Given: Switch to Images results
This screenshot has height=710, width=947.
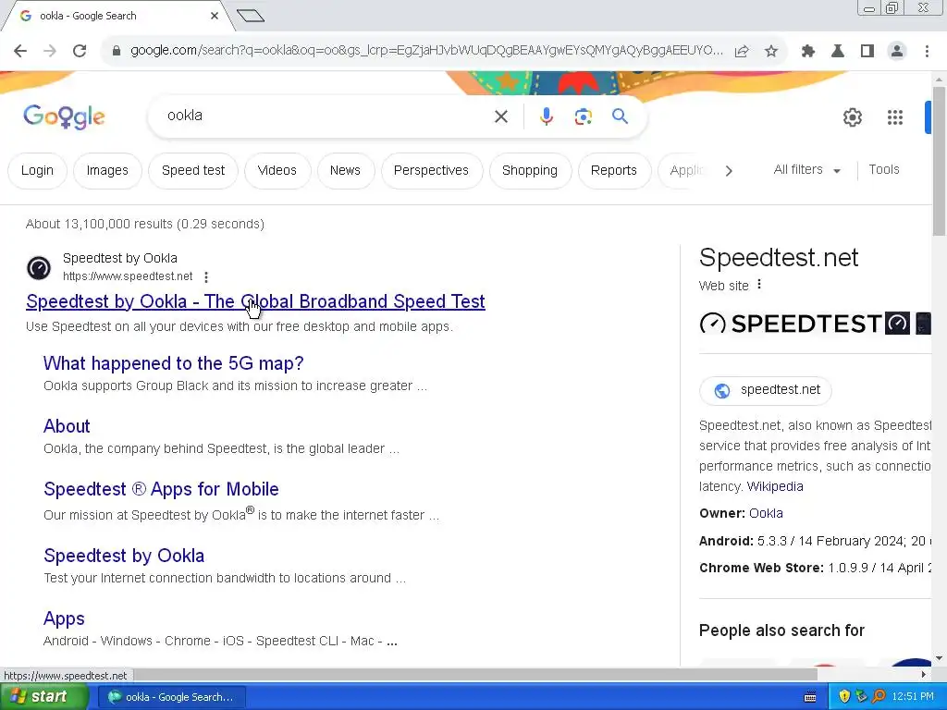Looking at the screenshot, I should pos(107,171).
